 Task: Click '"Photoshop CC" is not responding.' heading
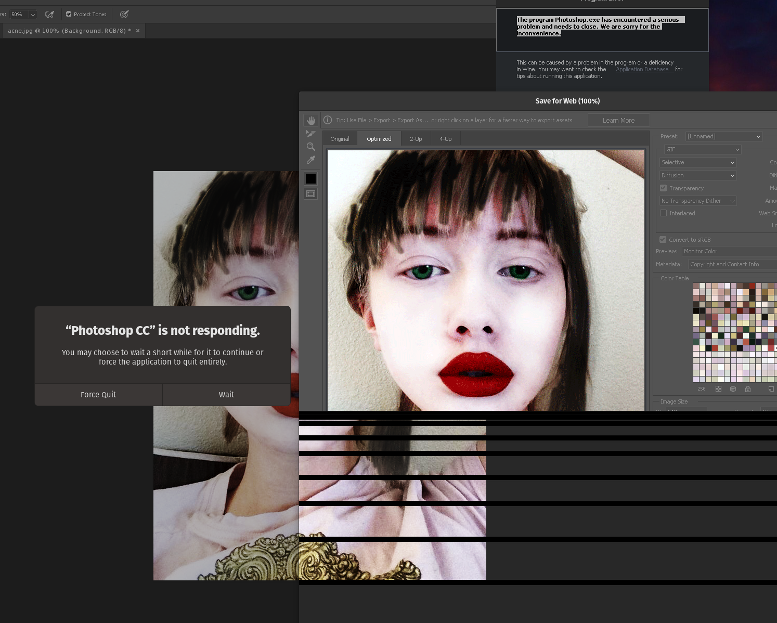click(163, 330)
